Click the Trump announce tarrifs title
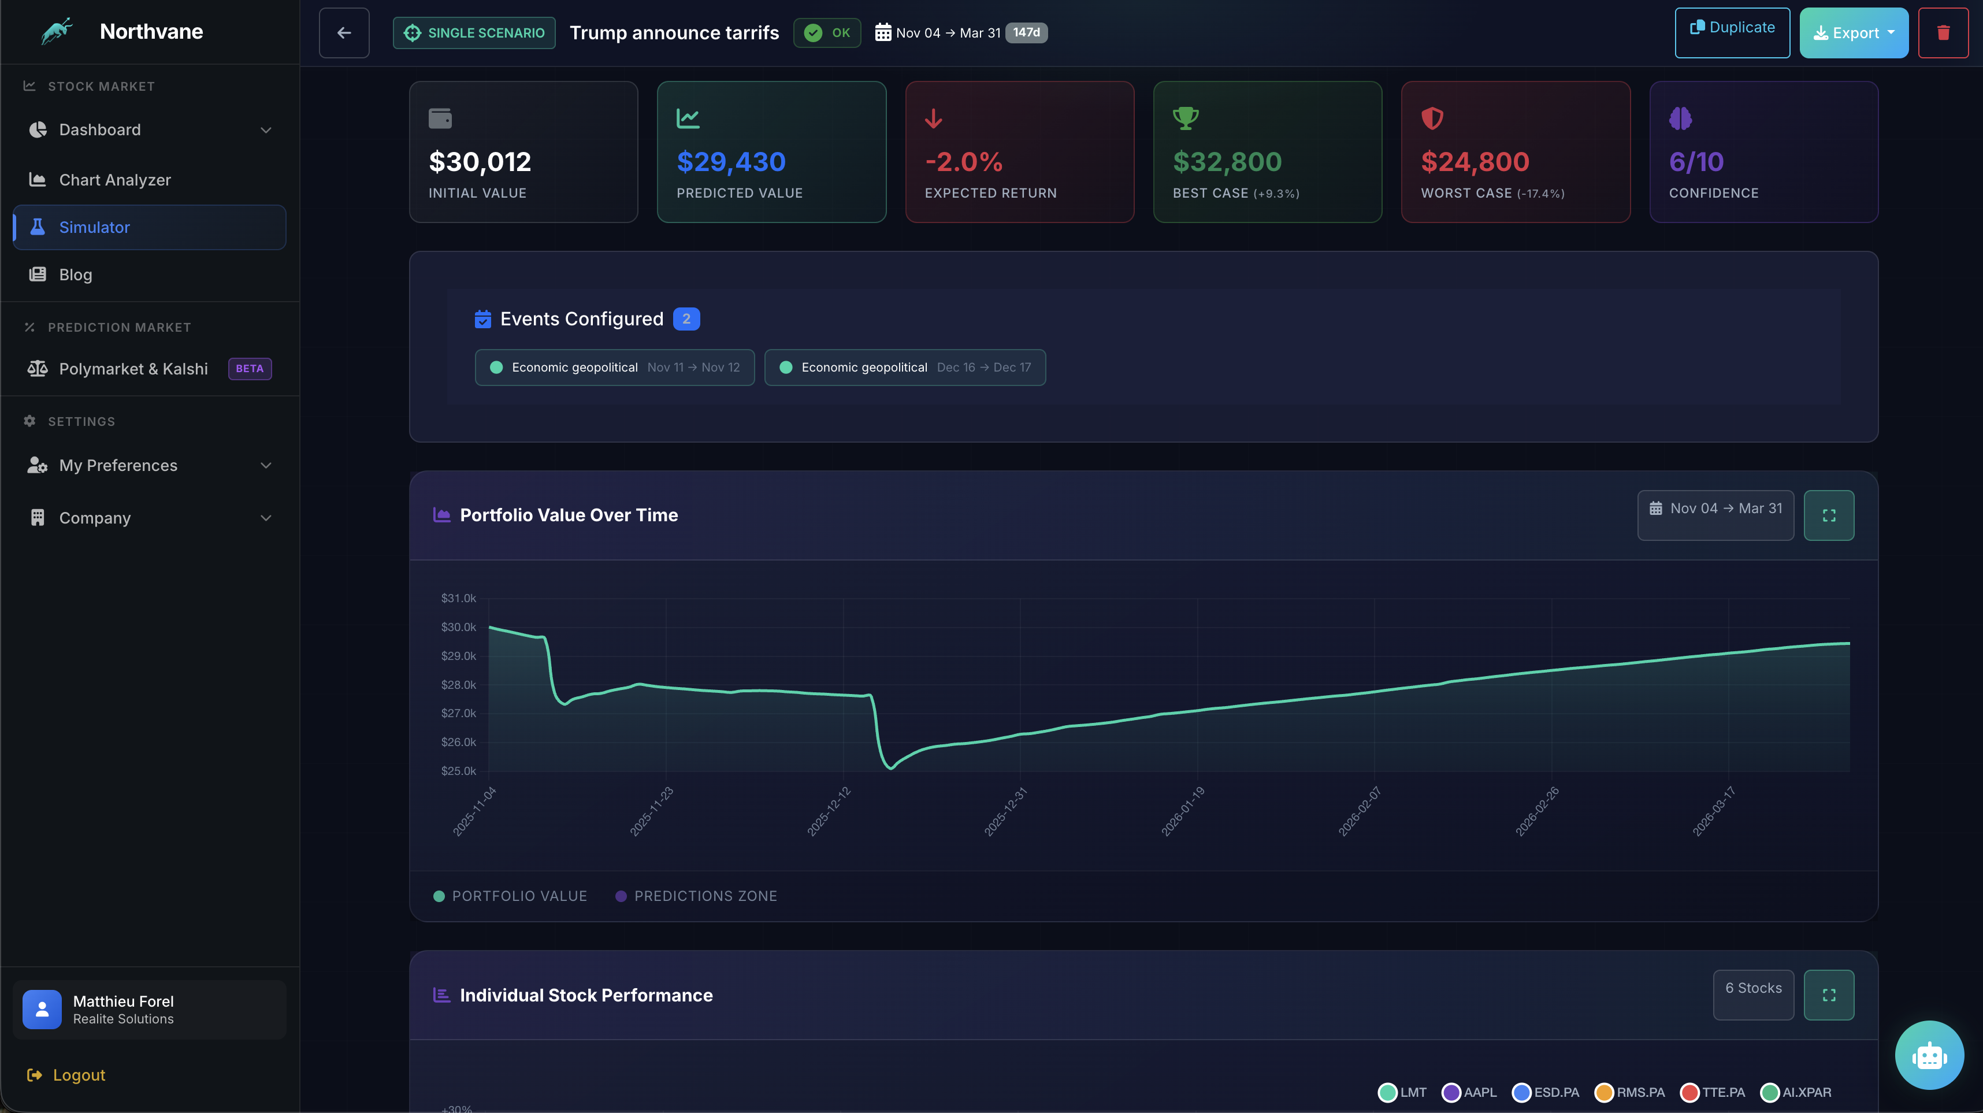Screen dimensions: 1983x1113 (674, 32)
